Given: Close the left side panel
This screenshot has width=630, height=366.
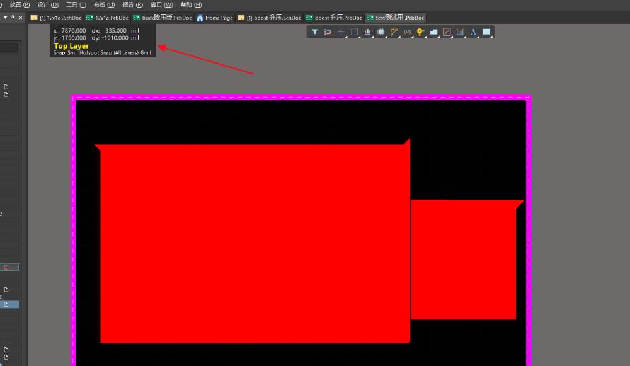Looking at the screenshot, I should [x=21, y=18].
